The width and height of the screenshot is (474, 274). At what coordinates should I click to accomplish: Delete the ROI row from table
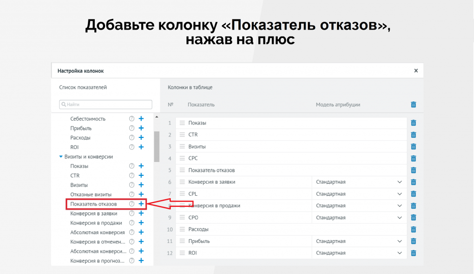(x=413, y=253)
